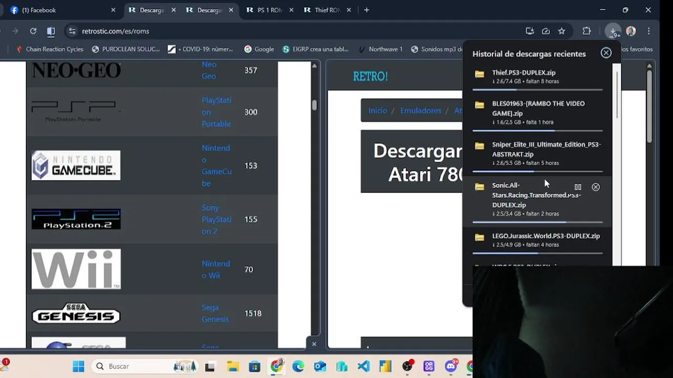Close the Thief ROM tab

tap(349, 10)
